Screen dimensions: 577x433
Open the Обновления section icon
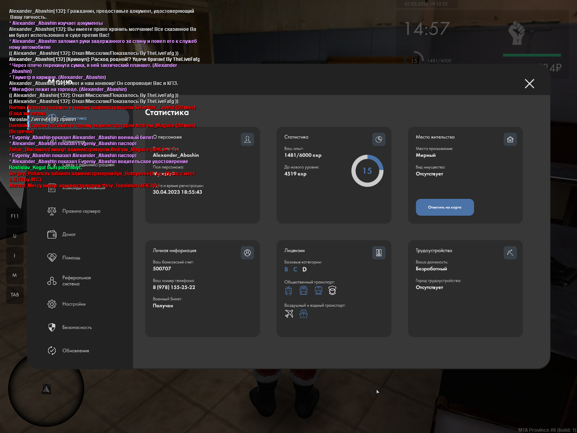click(52, 350)
